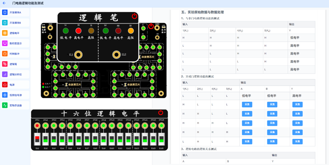
Task: Select the 时钟脉冲 sidebar tool
Action: pos(14,53)
